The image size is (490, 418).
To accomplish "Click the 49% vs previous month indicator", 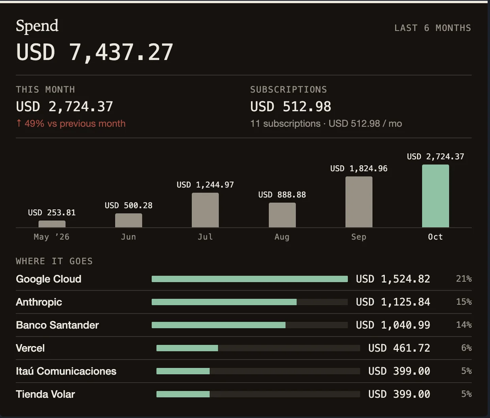I will pos(71,123).
